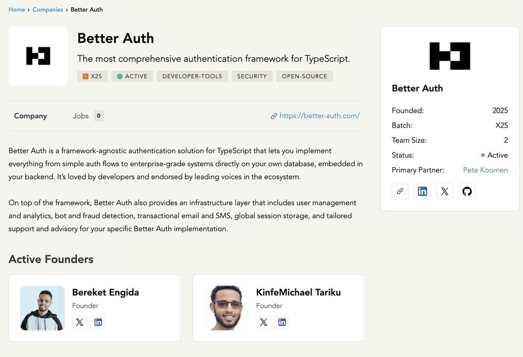The image size is (523, 357).
Task: Click the Better Auth logo in the header
Action: (x=38, y=56)
